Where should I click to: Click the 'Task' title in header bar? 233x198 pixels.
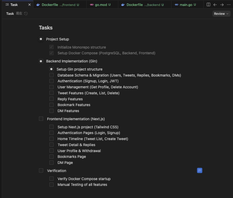[x=10, y=14]
